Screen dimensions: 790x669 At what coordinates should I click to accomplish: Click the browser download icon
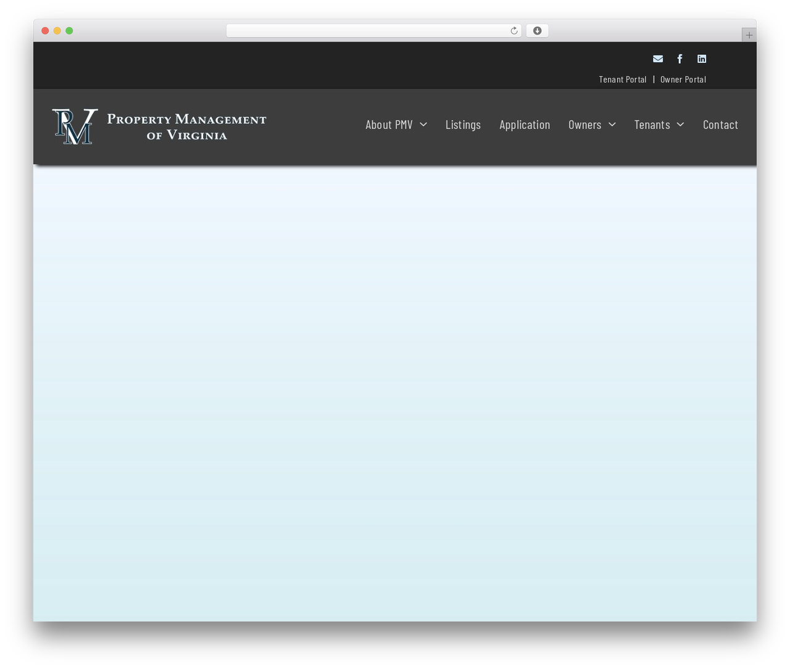click(x=537, y=31)
